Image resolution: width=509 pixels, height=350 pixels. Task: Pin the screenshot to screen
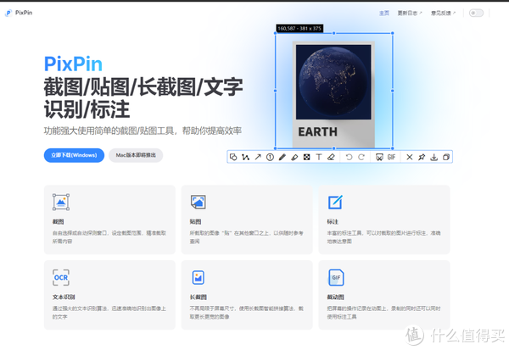point(422,157)
